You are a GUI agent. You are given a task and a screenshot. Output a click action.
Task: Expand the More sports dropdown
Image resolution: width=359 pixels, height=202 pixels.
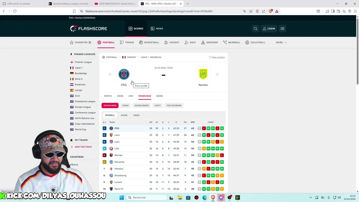tap(281, 42)
